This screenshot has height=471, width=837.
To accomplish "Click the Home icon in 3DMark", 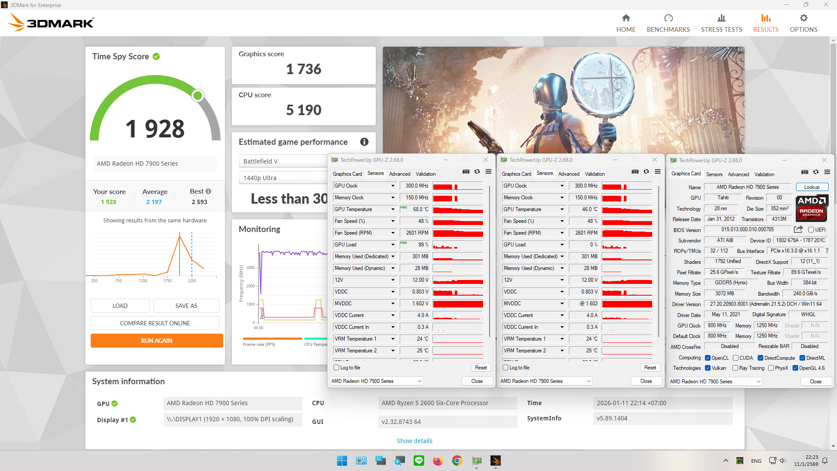I will click(x=626, y=18).
